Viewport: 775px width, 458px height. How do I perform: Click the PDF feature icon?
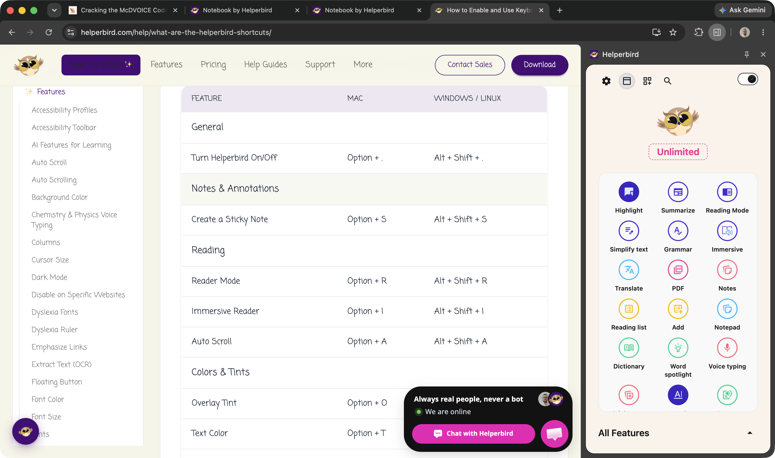coord(678,270)
